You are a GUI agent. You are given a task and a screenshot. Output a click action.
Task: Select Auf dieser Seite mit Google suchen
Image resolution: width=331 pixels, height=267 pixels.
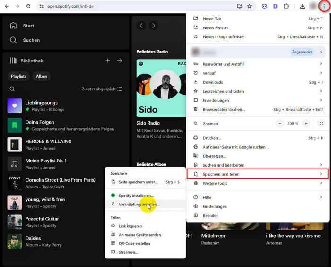258,147
